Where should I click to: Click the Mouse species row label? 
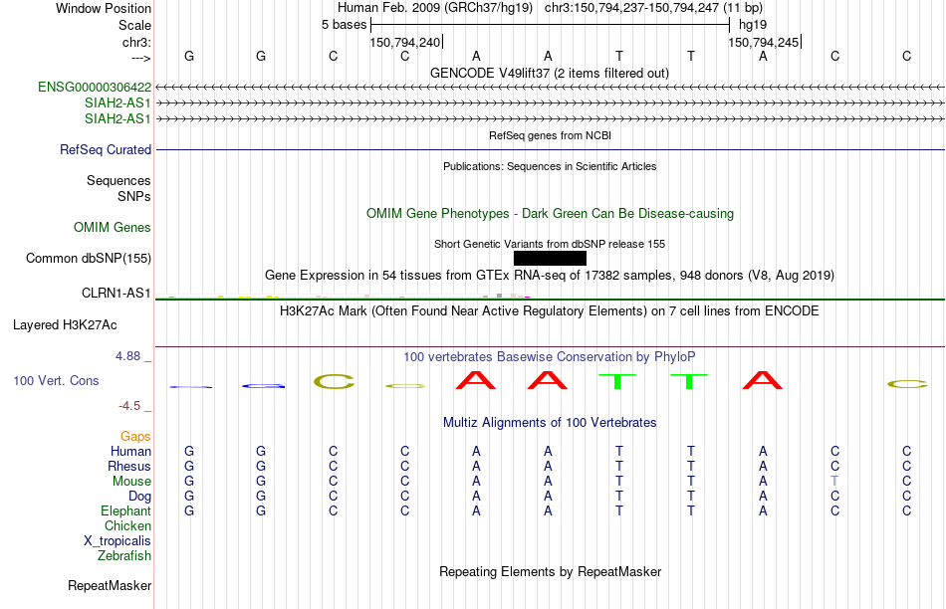pos(131,482)
